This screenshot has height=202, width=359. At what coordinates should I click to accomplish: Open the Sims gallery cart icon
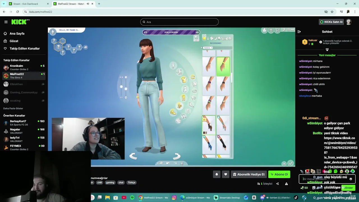pos(277,30)
